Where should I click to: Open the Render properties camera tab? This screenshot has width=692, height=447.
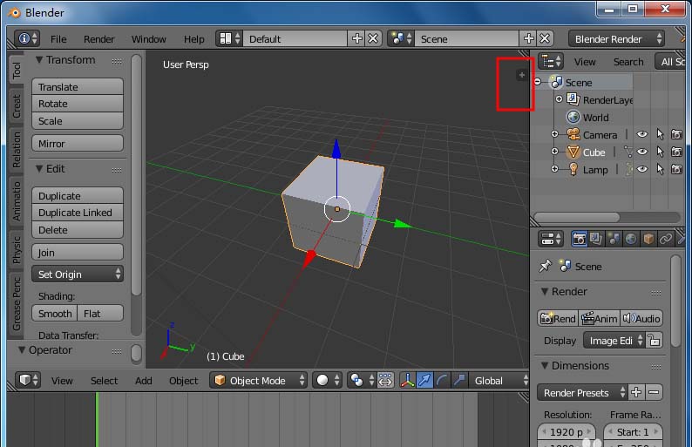[x=579, y=239]
